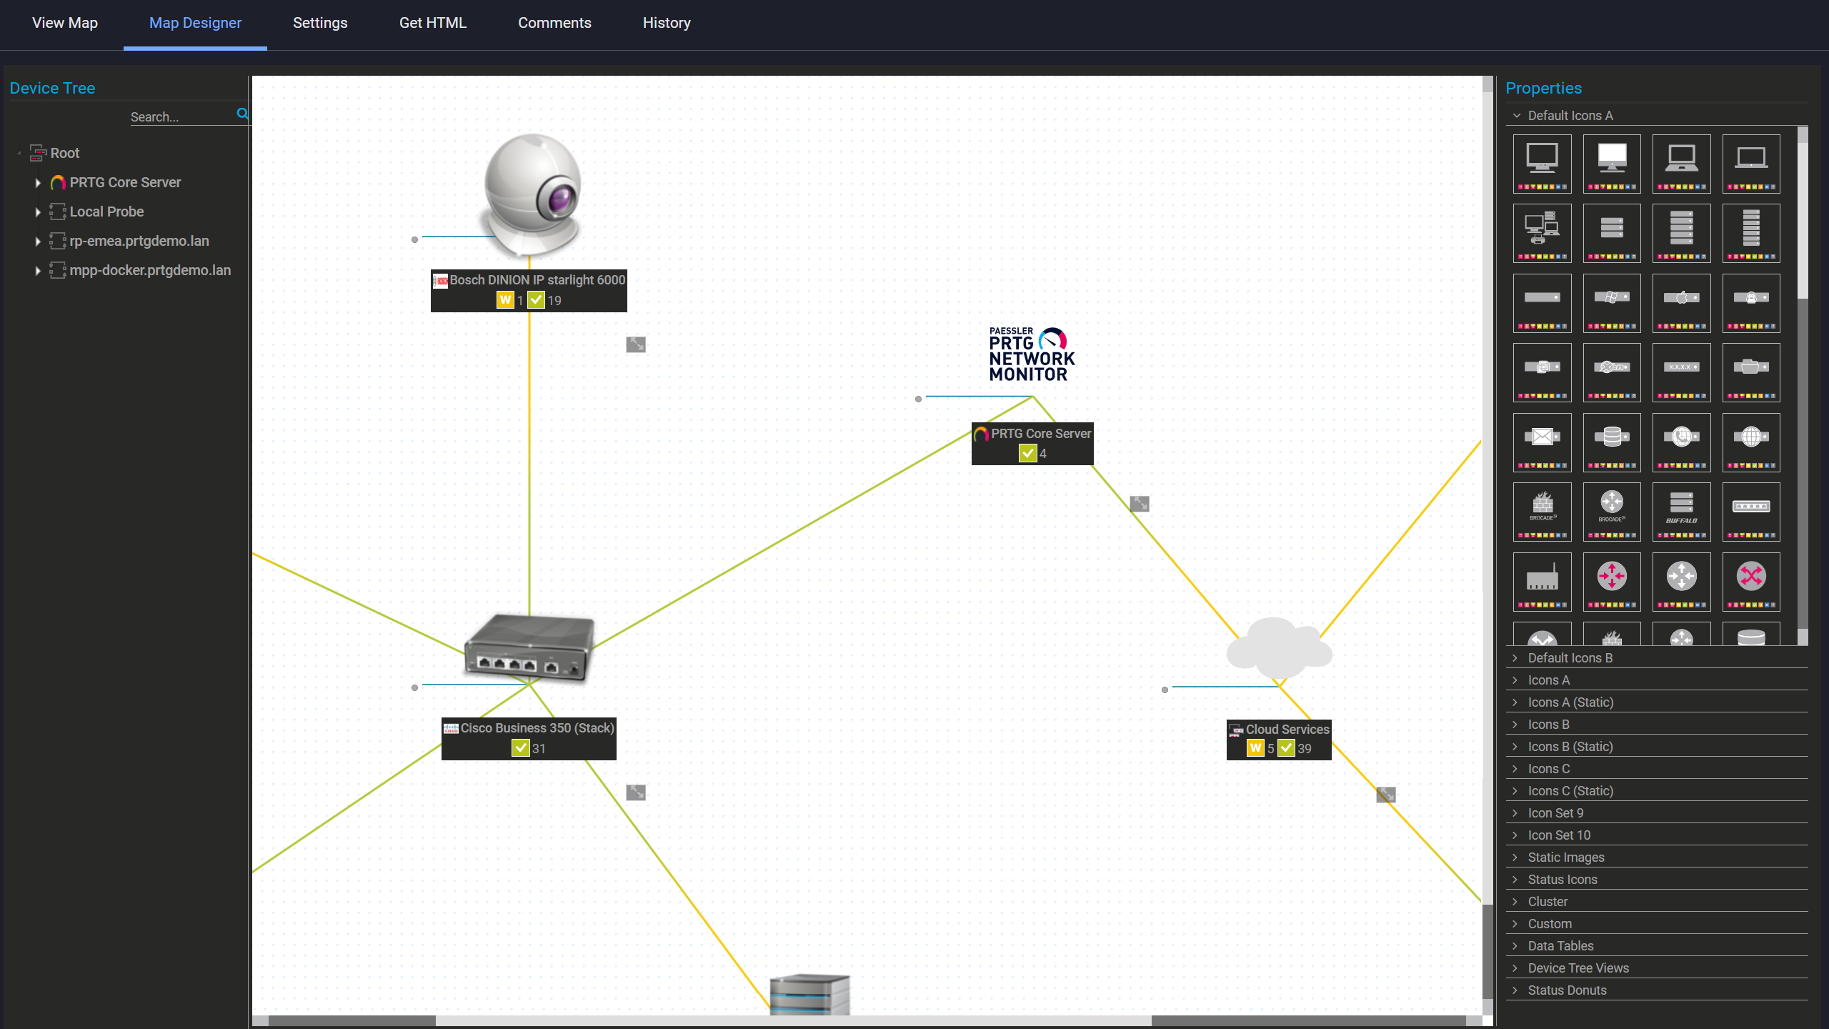Expand the Icons A (Static) section
The image size is (1829, 1029).
tap(1657, 702)
